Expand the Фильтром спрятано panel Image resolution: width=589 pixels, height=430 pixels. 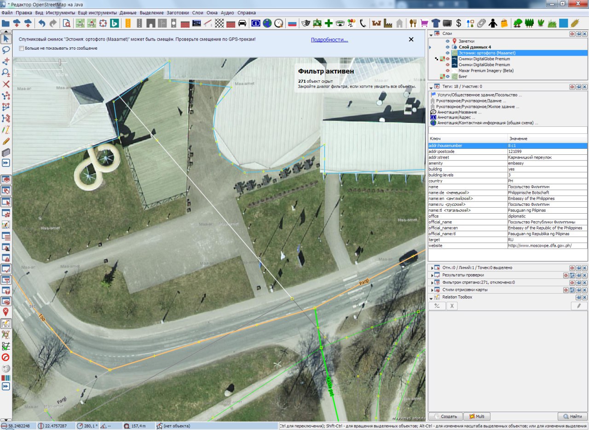432,283
